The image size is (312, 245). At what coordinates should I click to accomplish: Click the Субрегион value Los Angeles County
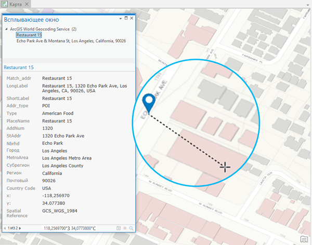tap(63, 166)
